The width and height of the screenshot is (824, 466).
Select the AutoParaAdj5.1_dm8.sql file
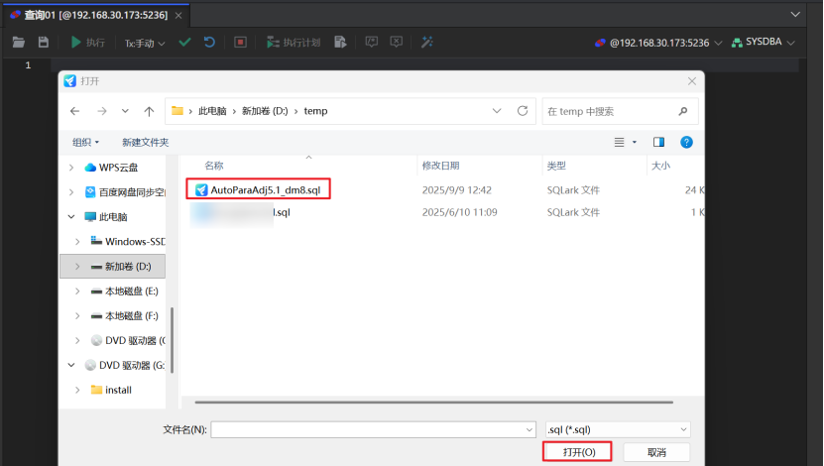[258, 189]
